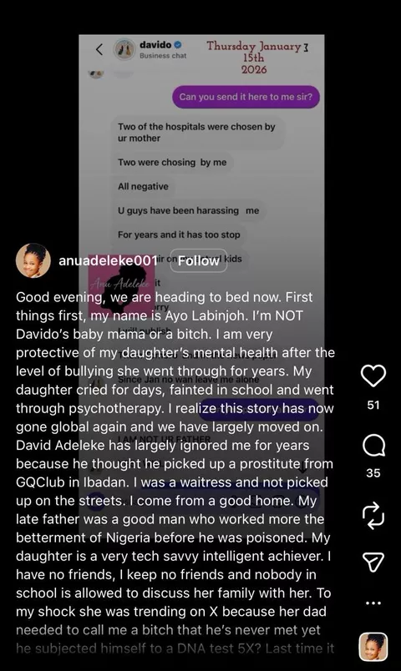Follow anuadeleke001

pos(198,260)
